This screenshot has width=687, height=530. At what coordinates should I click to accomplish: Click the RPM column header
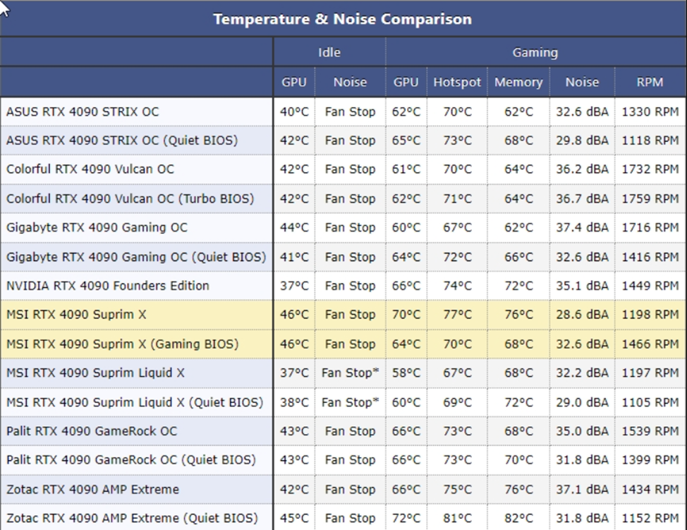650,82
